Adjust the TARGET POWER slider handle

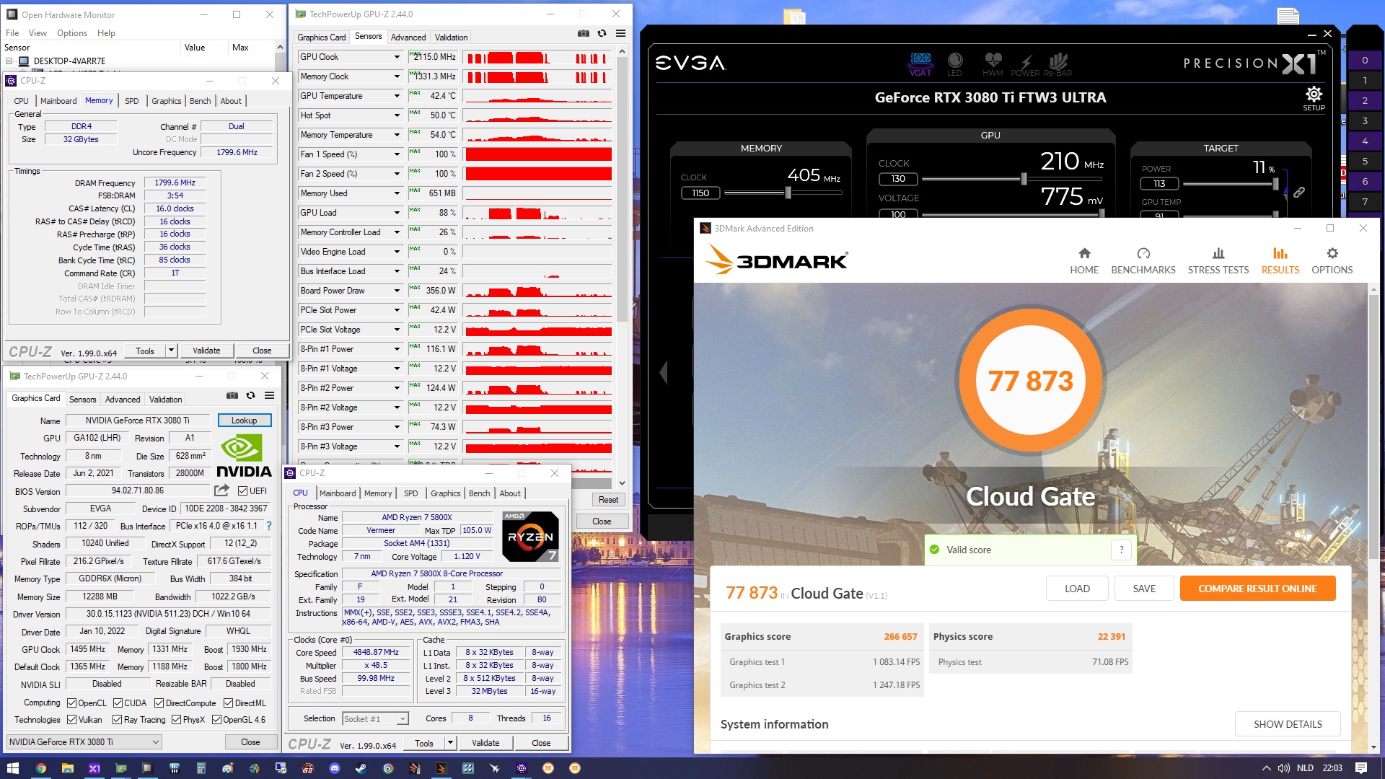(x=1275, y=184)
